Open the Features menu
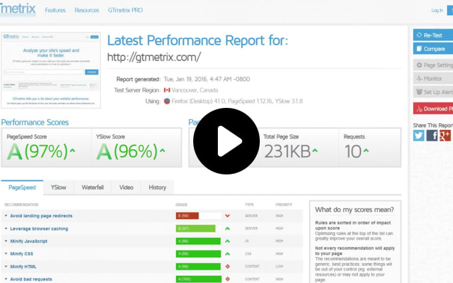 [x=55, y=10]
